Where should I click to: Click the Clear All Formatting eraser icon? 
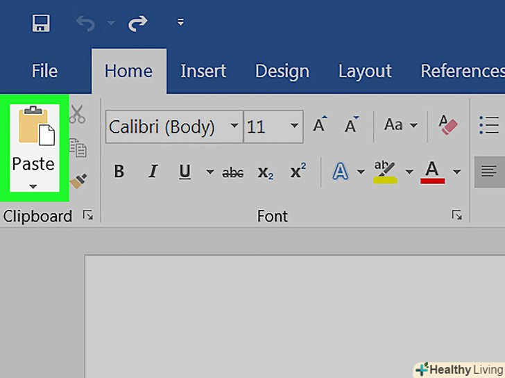point(448,126)
